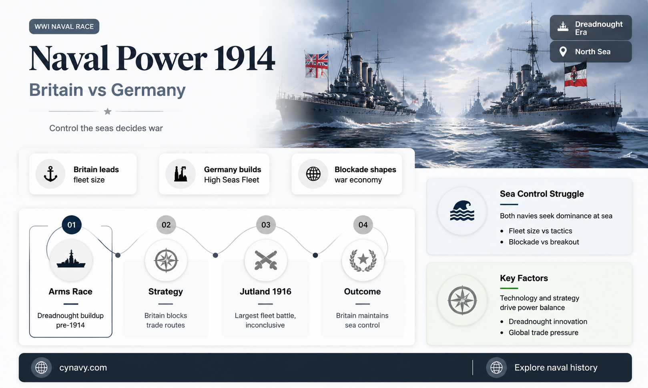The height and width of the screenshot is (388, 648).
Task: Click the Naval Power 1914 title
Action: 152,58
